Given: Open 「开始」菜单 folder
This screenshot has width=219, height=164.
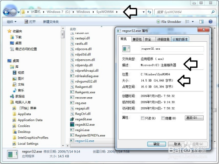Looking at the screenshot, I should (x=25, y=108).
